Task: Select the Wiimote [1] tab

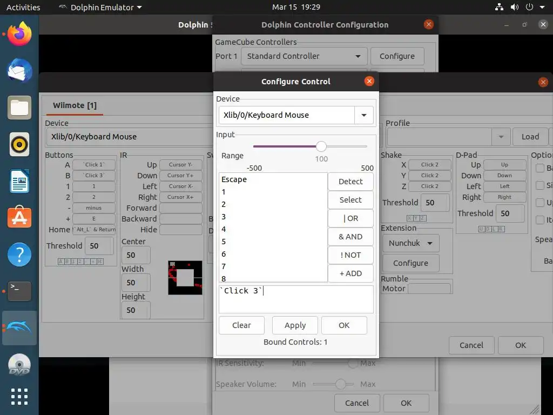Action: point(75,105)
